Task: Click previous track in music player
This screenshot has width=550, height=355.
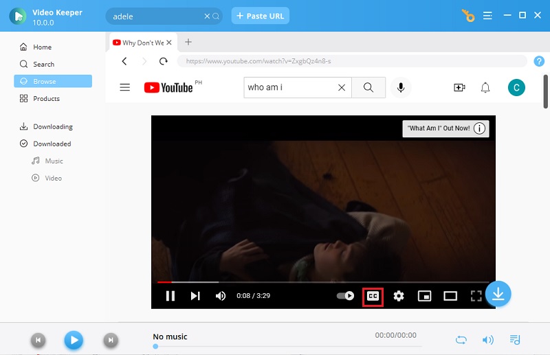Action: tap(38, 340)
